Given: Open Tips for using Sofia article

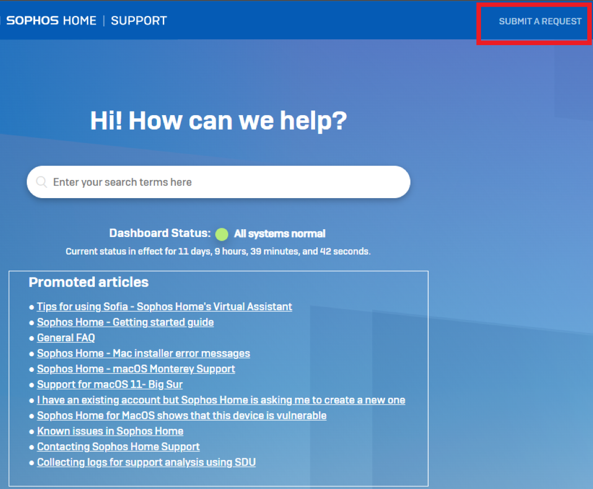Looking at the screenshot, I should tap(164, 306).
